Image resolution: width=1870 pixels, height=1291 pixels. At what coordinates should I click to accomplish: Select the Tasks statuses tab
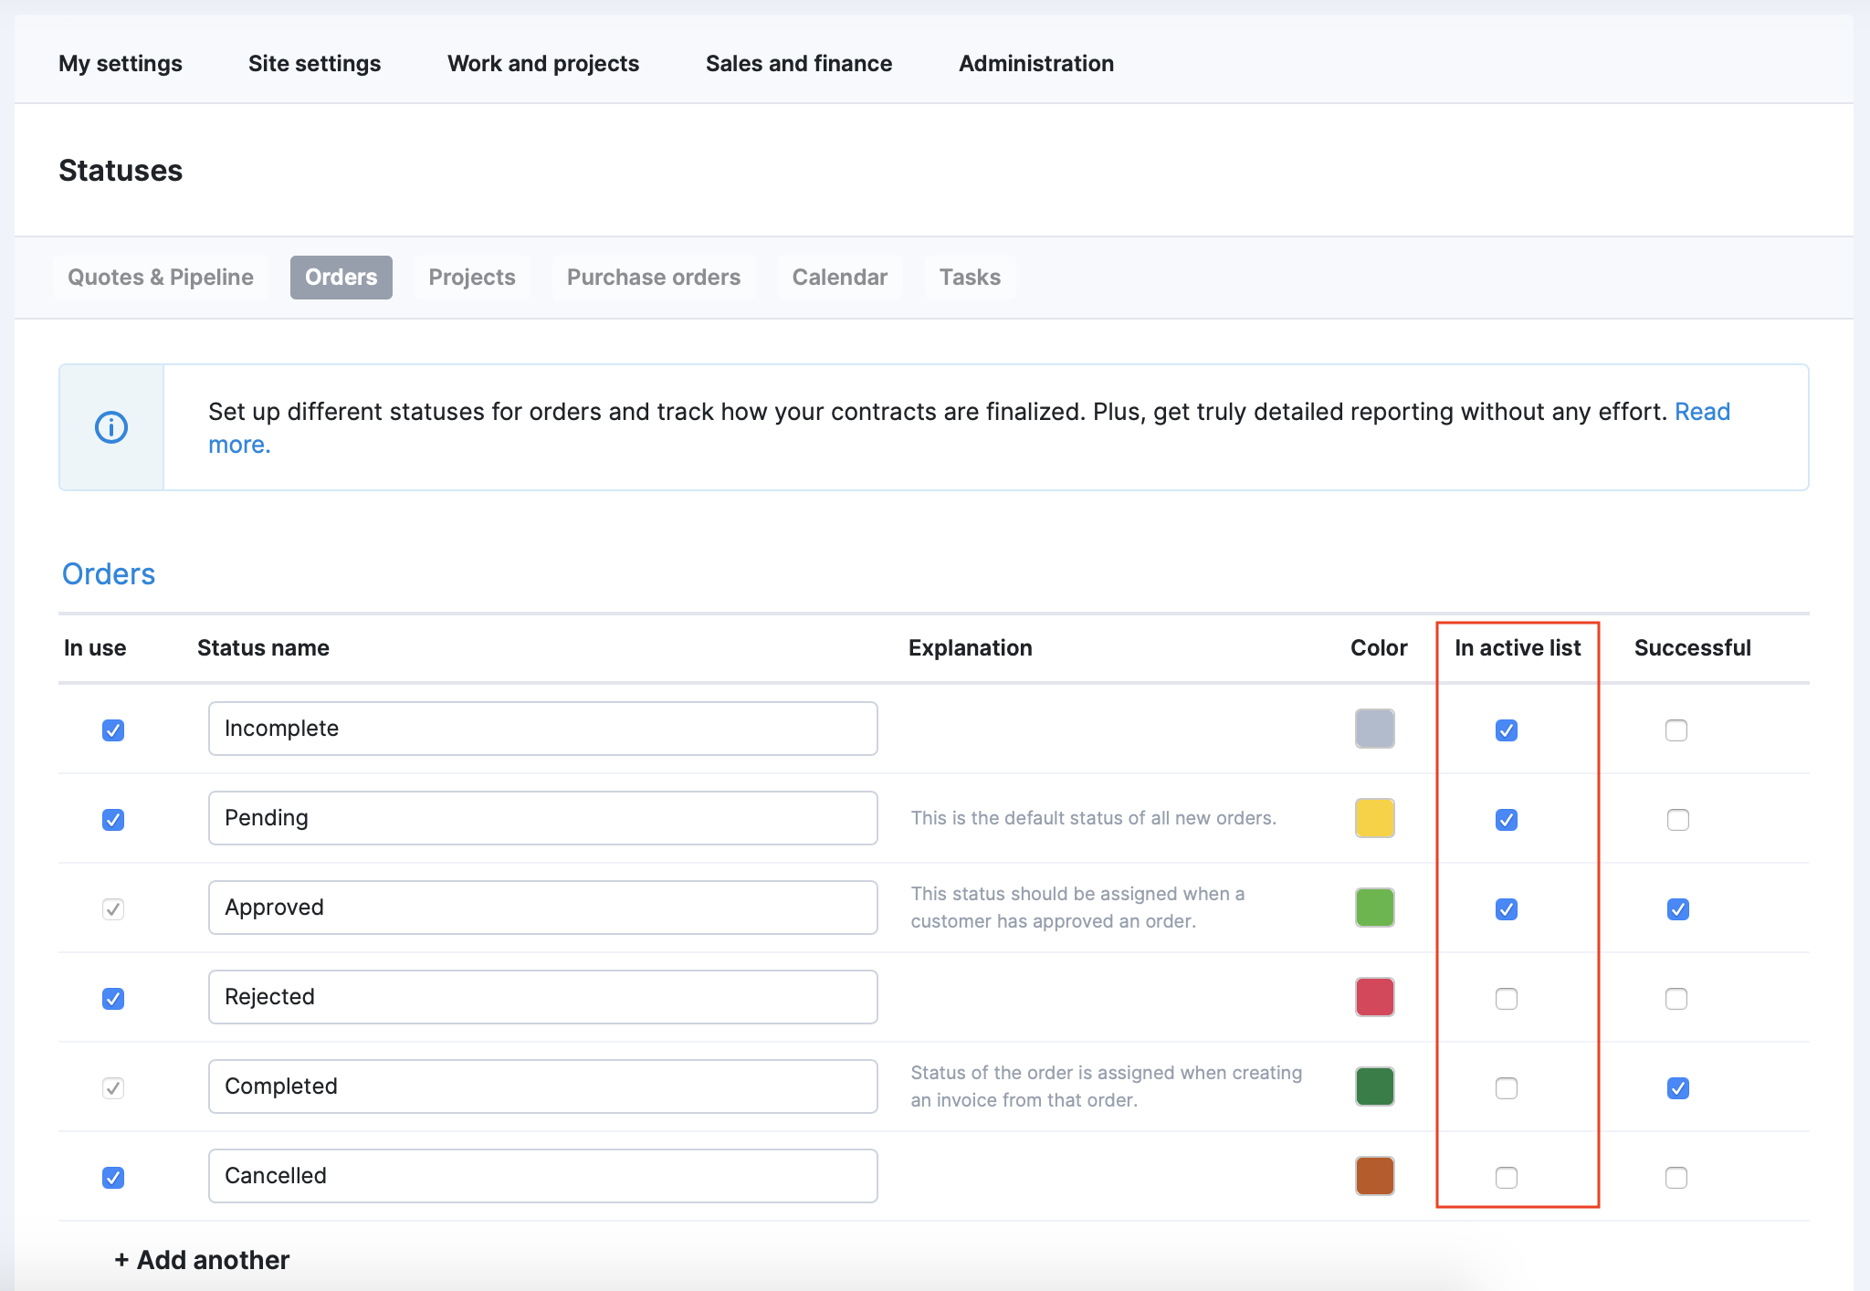click(x=970, y=278)
